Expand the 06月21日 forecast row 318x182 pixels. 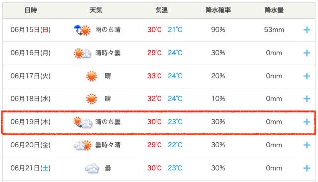coord(307,168)
